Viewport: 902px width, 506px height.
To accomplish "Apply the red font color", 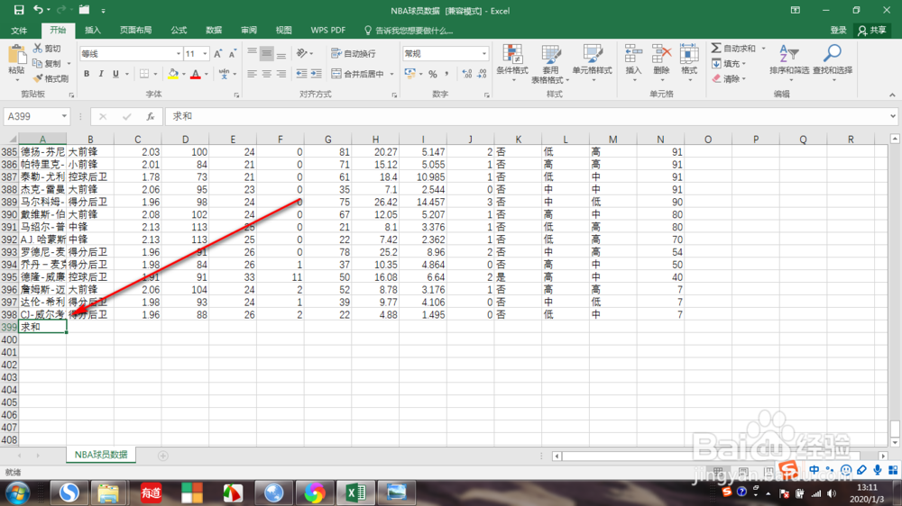I will (x=196, y=74).
